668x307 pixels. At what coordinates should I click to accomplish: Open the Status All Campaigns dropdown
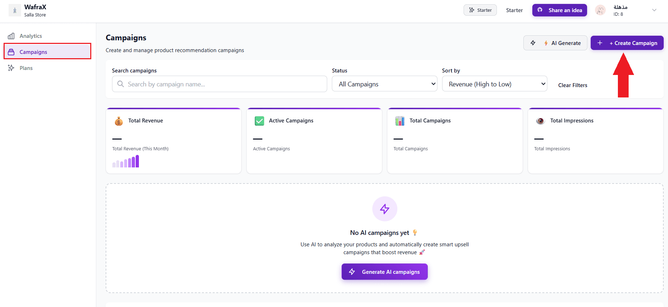click(384, 84)
